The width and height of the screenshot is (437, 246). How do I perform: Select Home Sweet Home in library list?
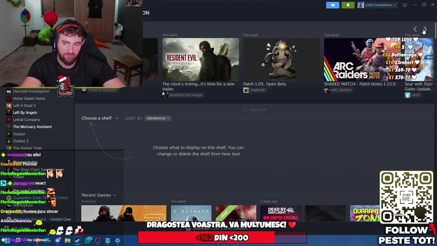(x=29, y=98)
